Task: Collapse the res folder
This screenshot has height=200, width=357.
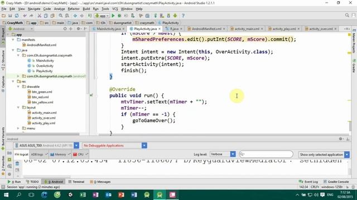Action: [13, 82]
